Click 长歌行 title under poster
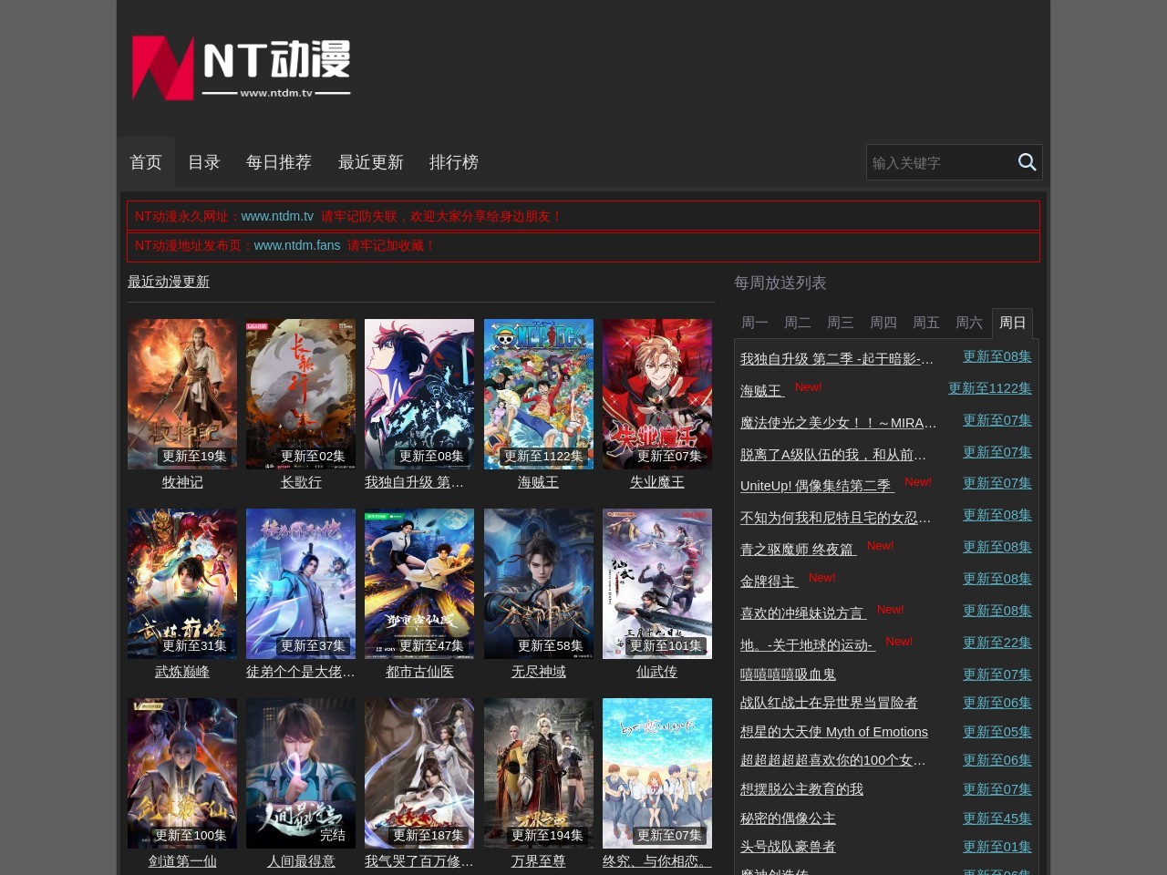Image resolution: width=1167 pixels, height=875 pixels. click(301, 482)
